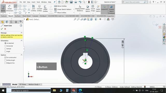The image size is (166, 93).
Task: Open the Edit menu
Action: click(x=24, y=2)
